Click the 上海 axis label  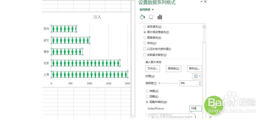46,74
